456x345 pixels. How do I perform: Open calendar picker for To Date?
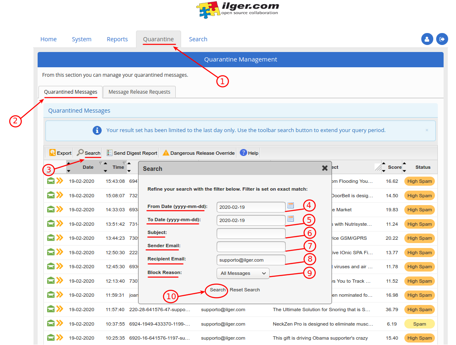click(x=291, y=218)
